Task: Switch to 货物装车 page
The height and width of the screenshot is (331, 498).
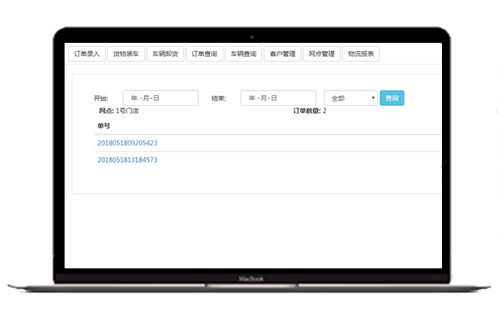Action: (x=126, y=55)
